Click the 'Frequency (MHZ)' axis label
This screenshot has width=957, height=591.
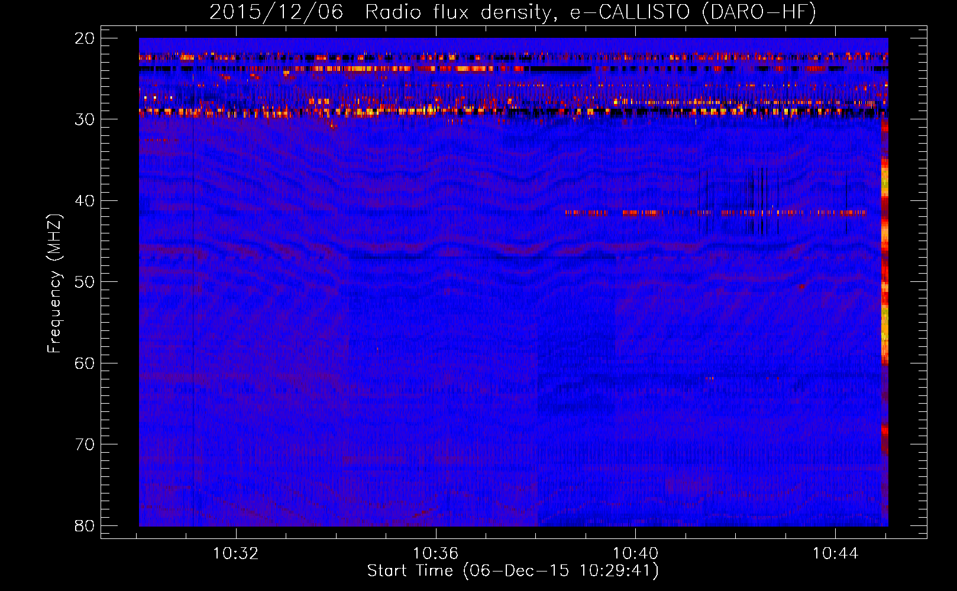[54, 284]
